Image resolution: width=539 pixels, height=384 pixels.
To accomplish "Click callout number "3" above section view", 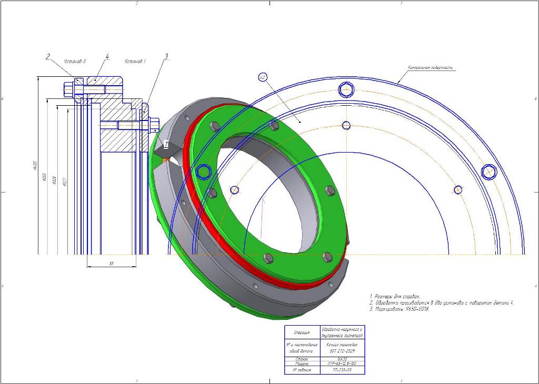I will tap(166, 56).
